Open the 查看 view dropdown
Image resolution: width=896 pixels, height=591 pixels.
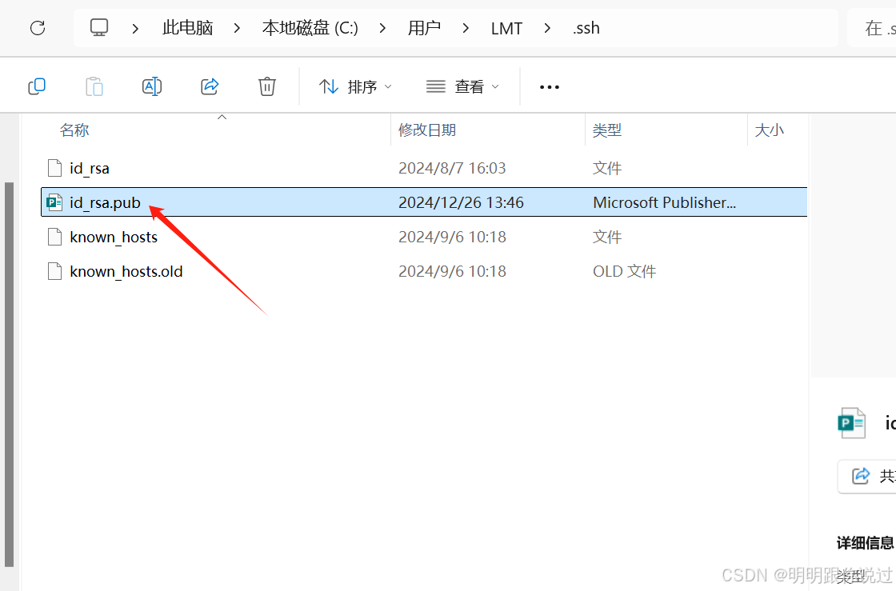pyautogui.click(x=463, y=87)
